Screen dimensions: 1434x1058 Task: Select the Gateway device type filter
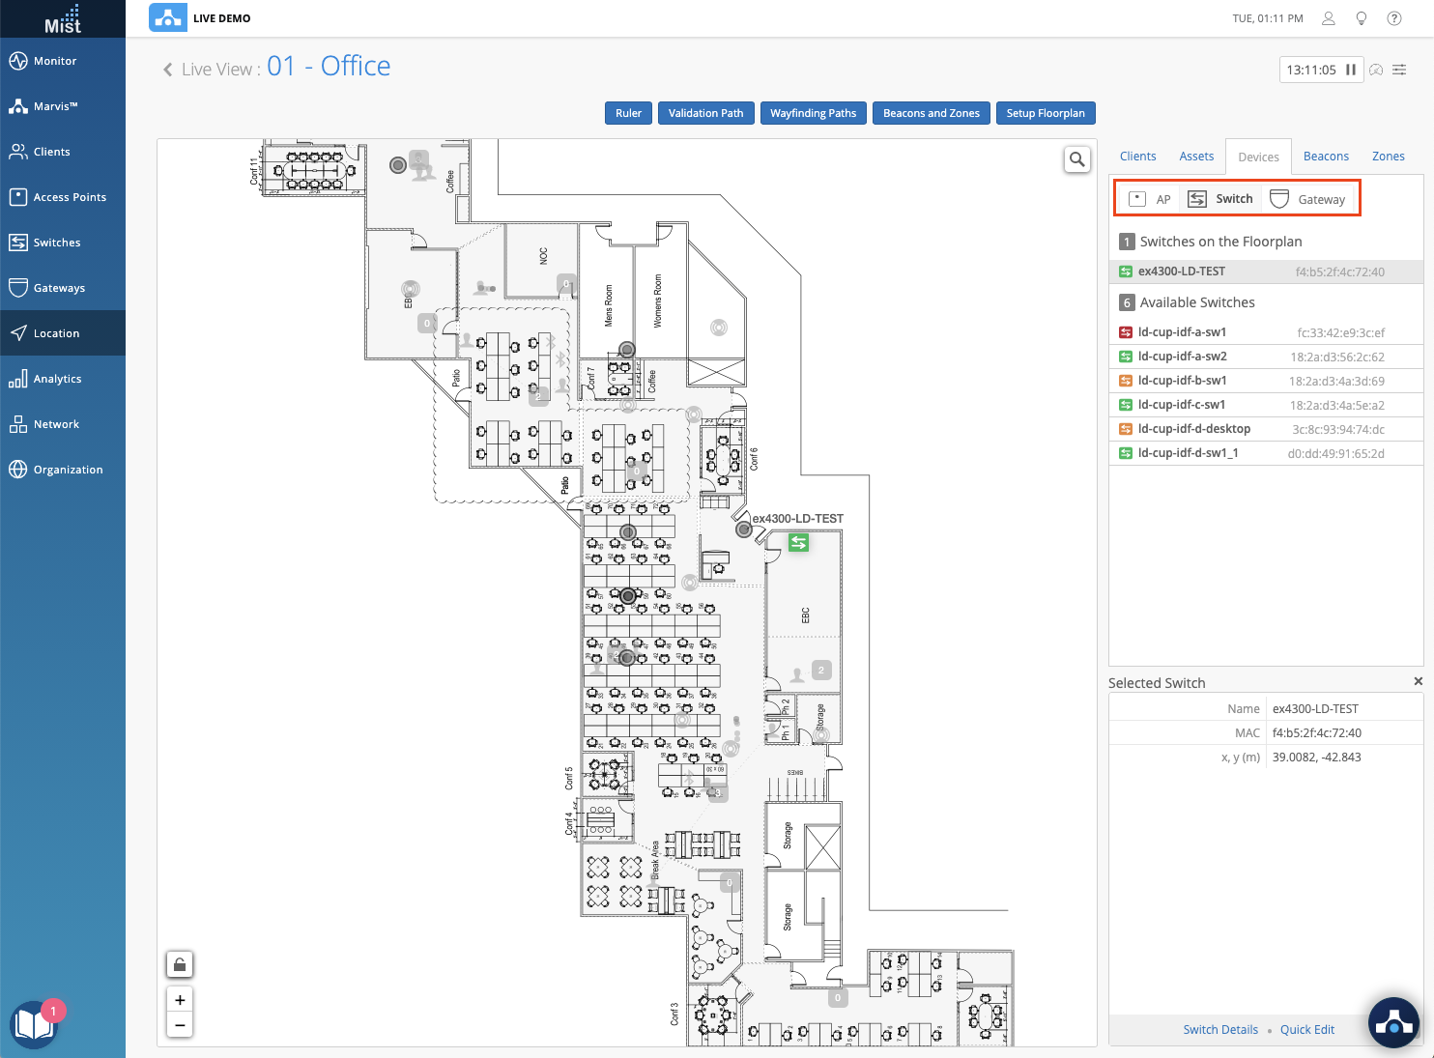(x=1307, y=199)
